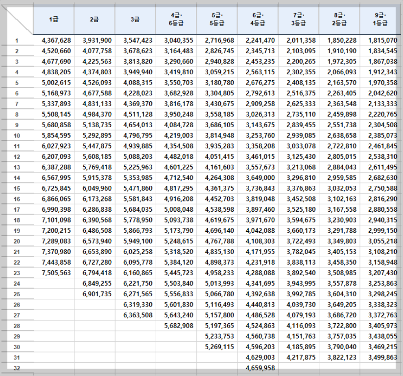Select the 9급·1등급 column header
The image size is (403, 376).
(380, 20)
